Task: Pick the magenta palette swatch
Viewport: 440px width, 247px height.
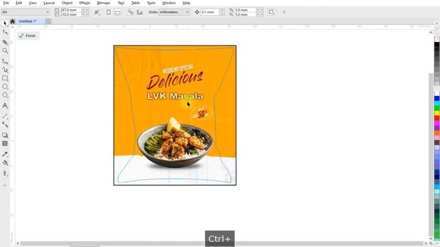Action: coord(437,123)
